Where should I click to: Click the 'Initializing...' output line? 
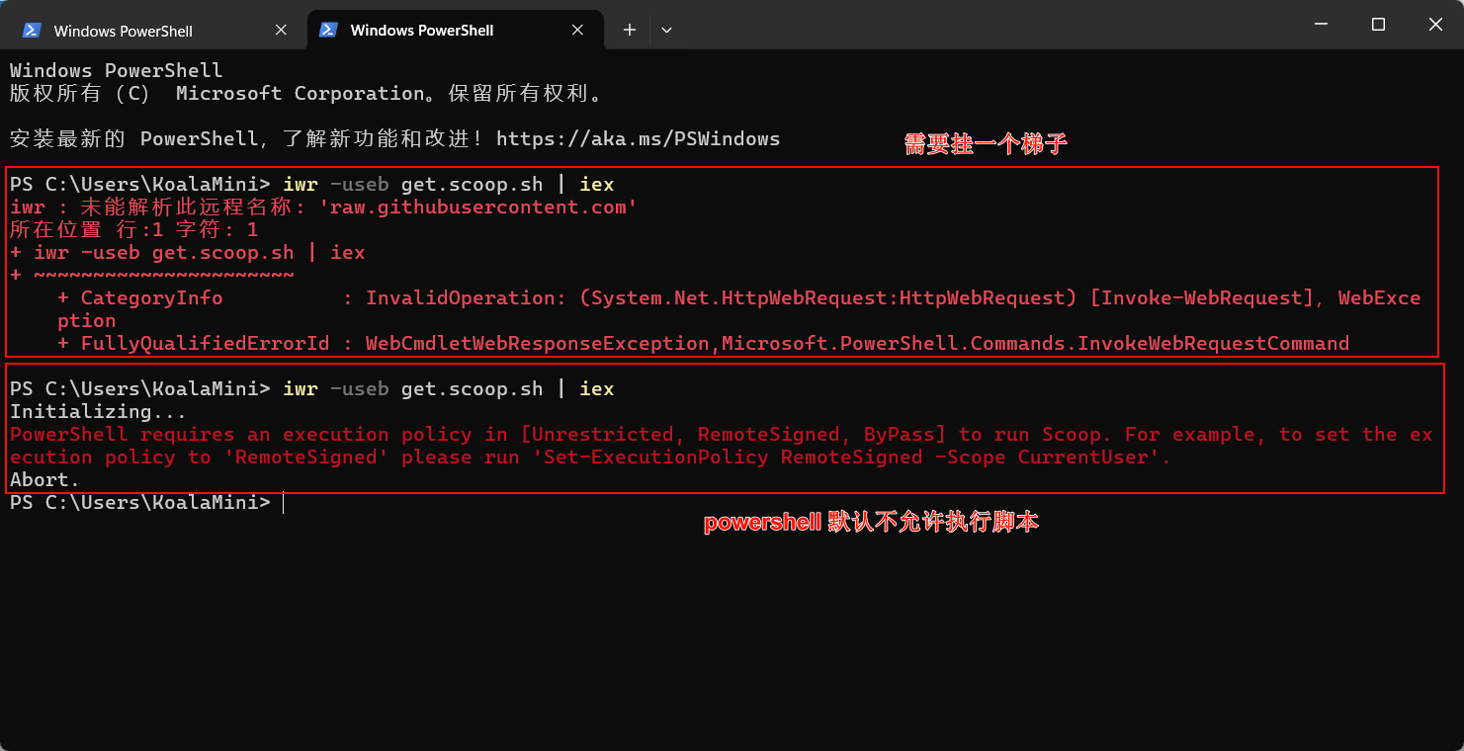pyautogui.click(x=98, y=412)
